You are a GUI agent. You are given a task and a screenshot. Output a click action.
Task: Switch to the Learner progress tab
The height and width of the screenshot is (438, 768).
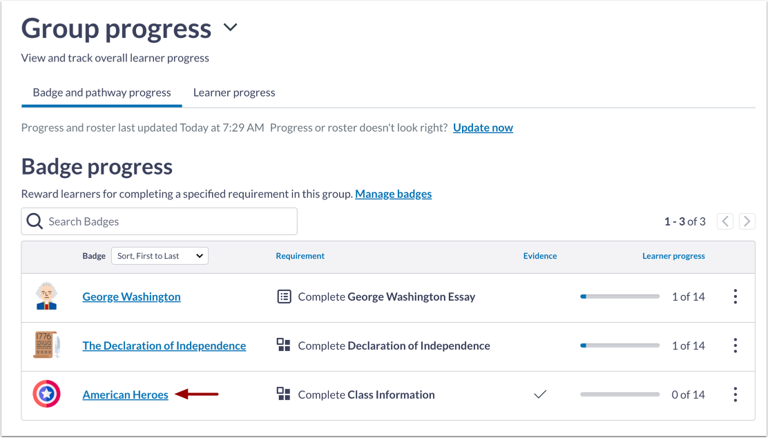point(234,92)
